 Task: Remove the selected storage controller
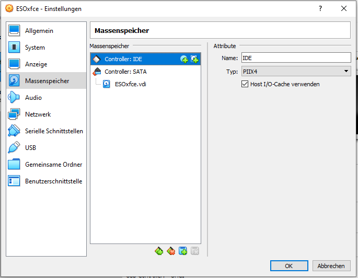point(171,251)
